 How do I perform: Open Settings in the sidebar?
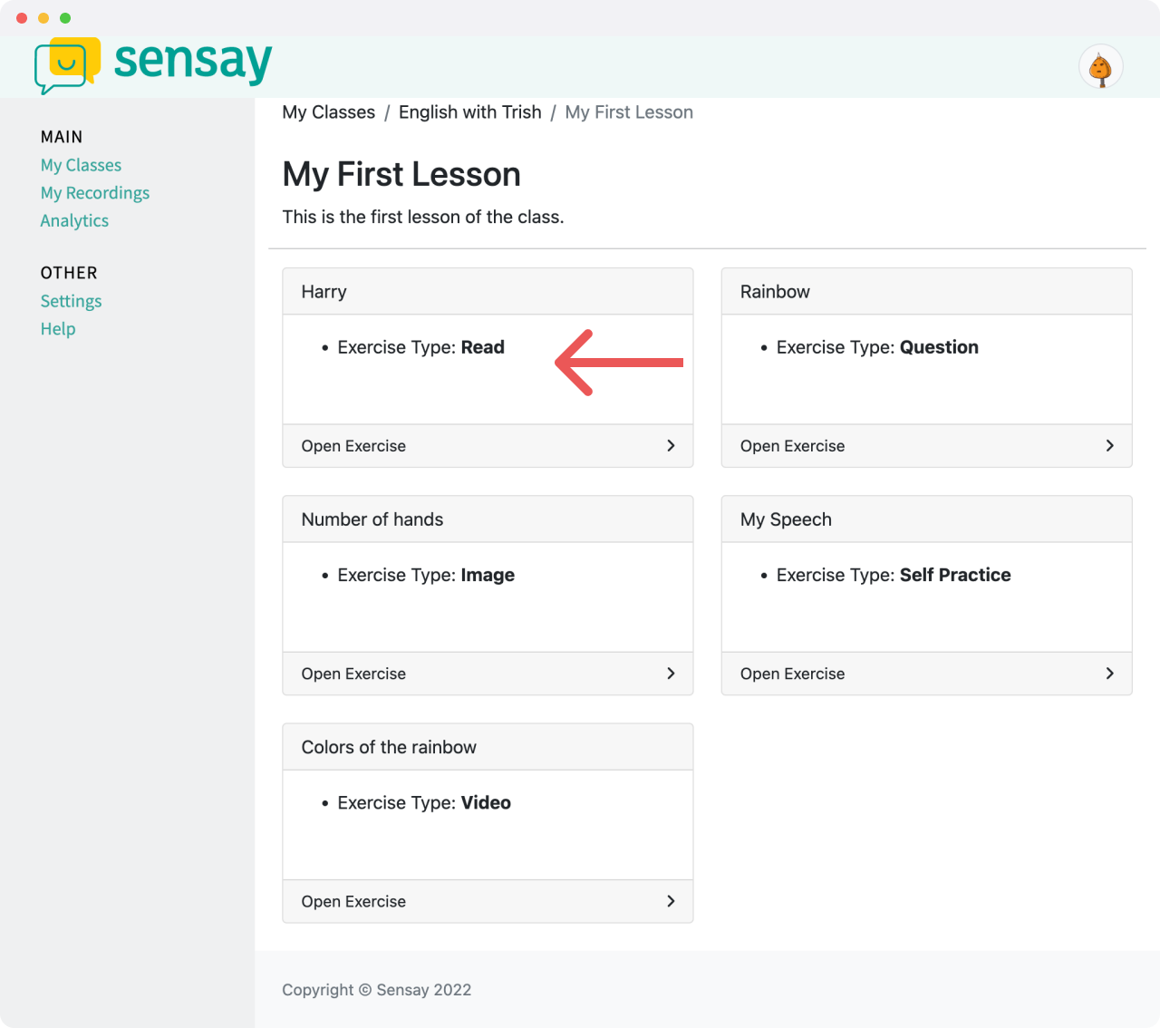(x=71, y=301)
